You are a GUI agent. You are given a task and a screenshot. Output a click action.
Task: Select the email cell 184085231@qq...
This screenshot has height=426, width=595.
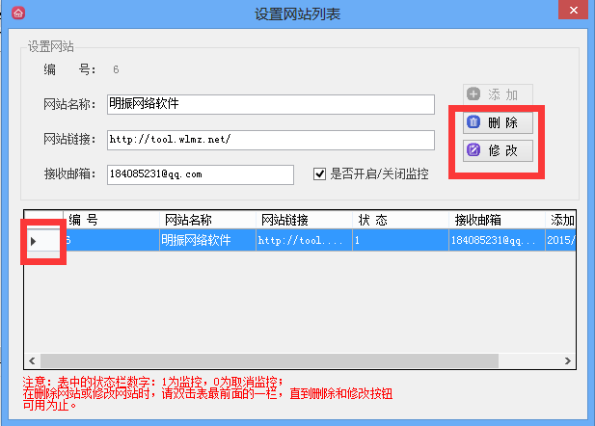pos(497,240)
